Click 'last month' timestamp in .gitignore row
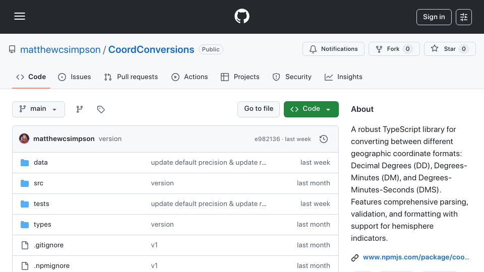 [x=313, y=245]
